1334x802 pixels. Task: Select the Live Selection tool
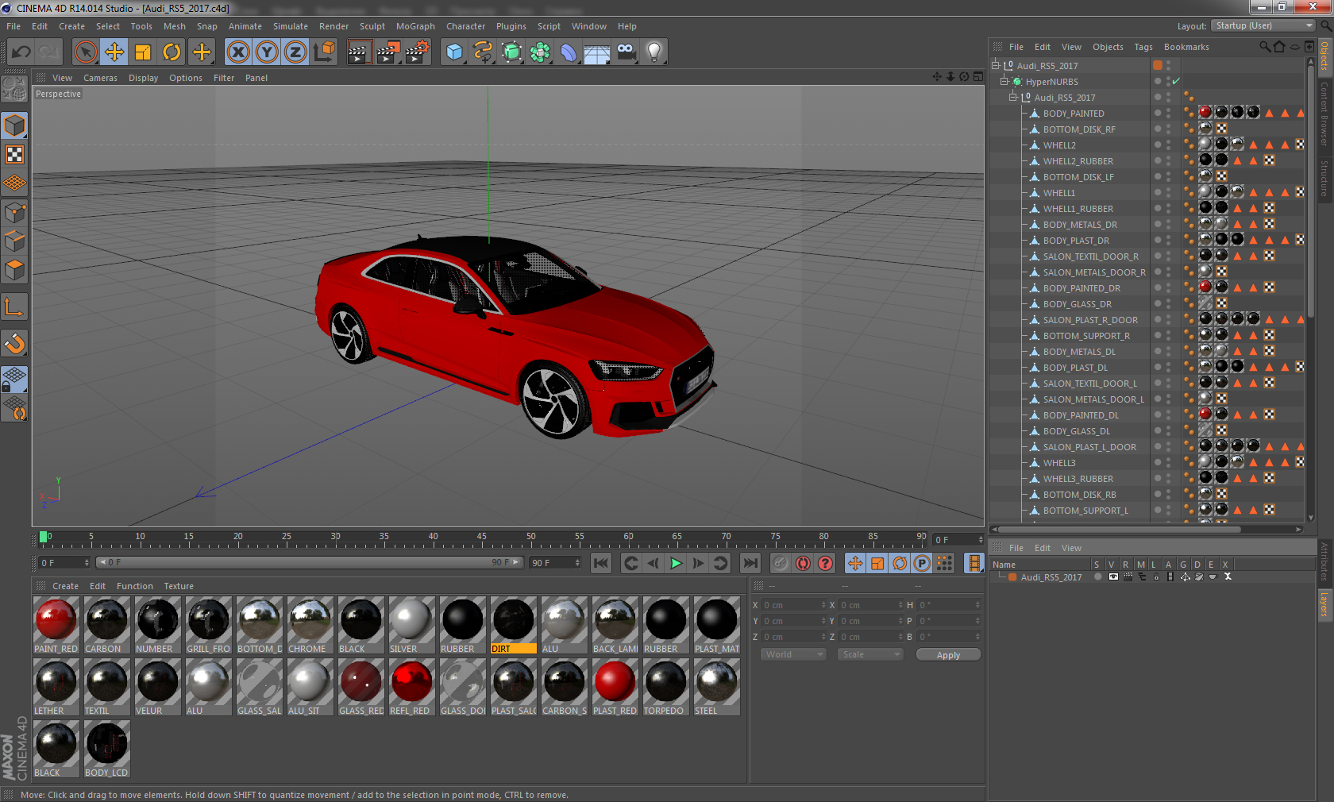point(85,52)
